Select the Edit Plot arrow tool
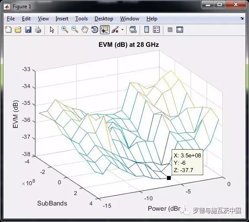This screenshot has height=222, width=249. tap(52, 29)
